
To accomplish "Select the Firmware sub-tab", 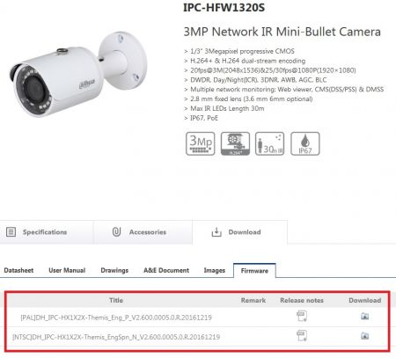I will (x=254, y=271).
